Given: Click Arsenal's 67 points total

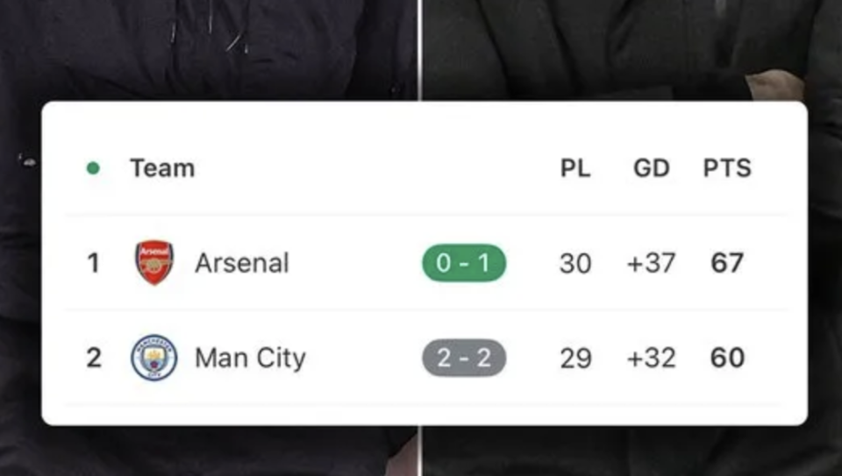Looking at the screenshot, I should (x=727, y=263).
